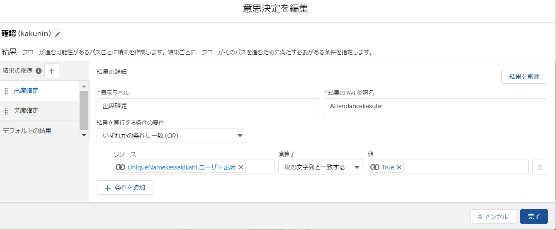Click the UniqueNamekessekikahi ユーザ > 出席 pill text
This screenshot has width=556, height=230.
pyautogui.click(x=182, y=167)
